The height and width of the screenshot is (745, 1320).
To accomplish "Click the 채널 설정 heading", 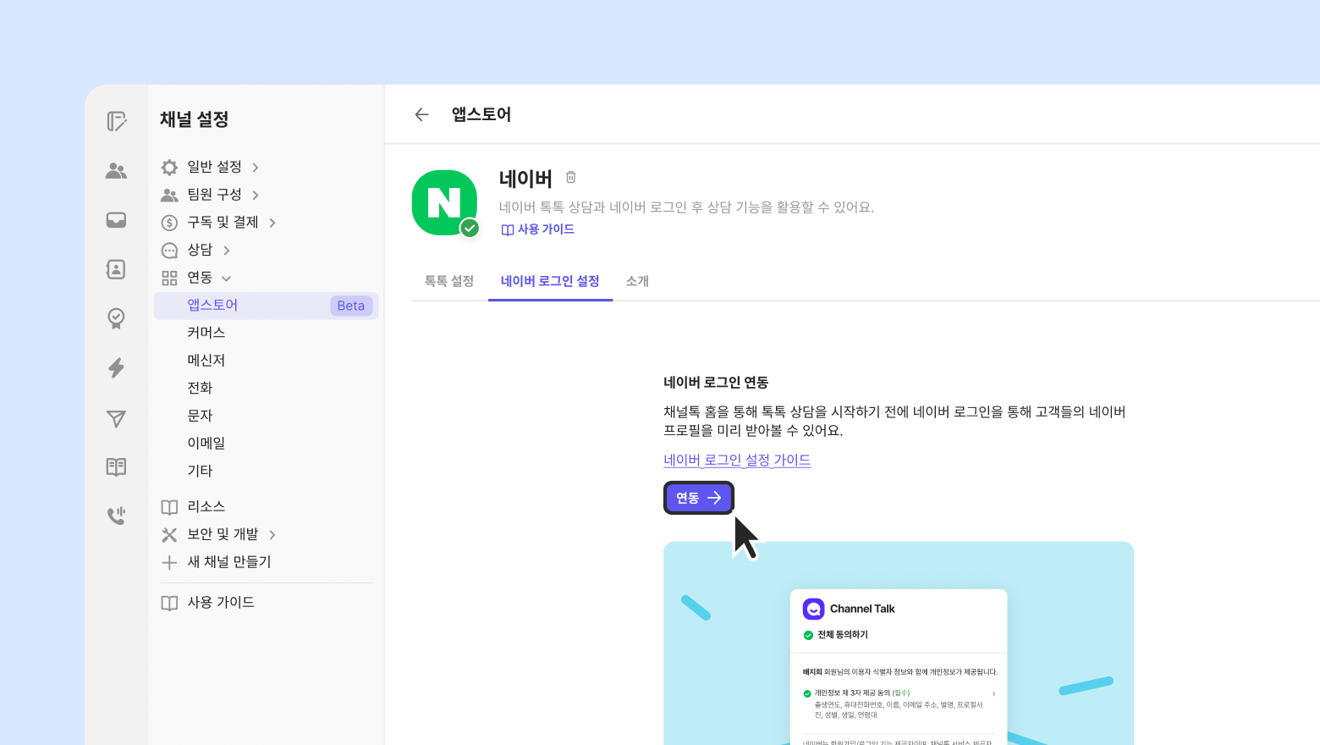I will pos(195,119).
